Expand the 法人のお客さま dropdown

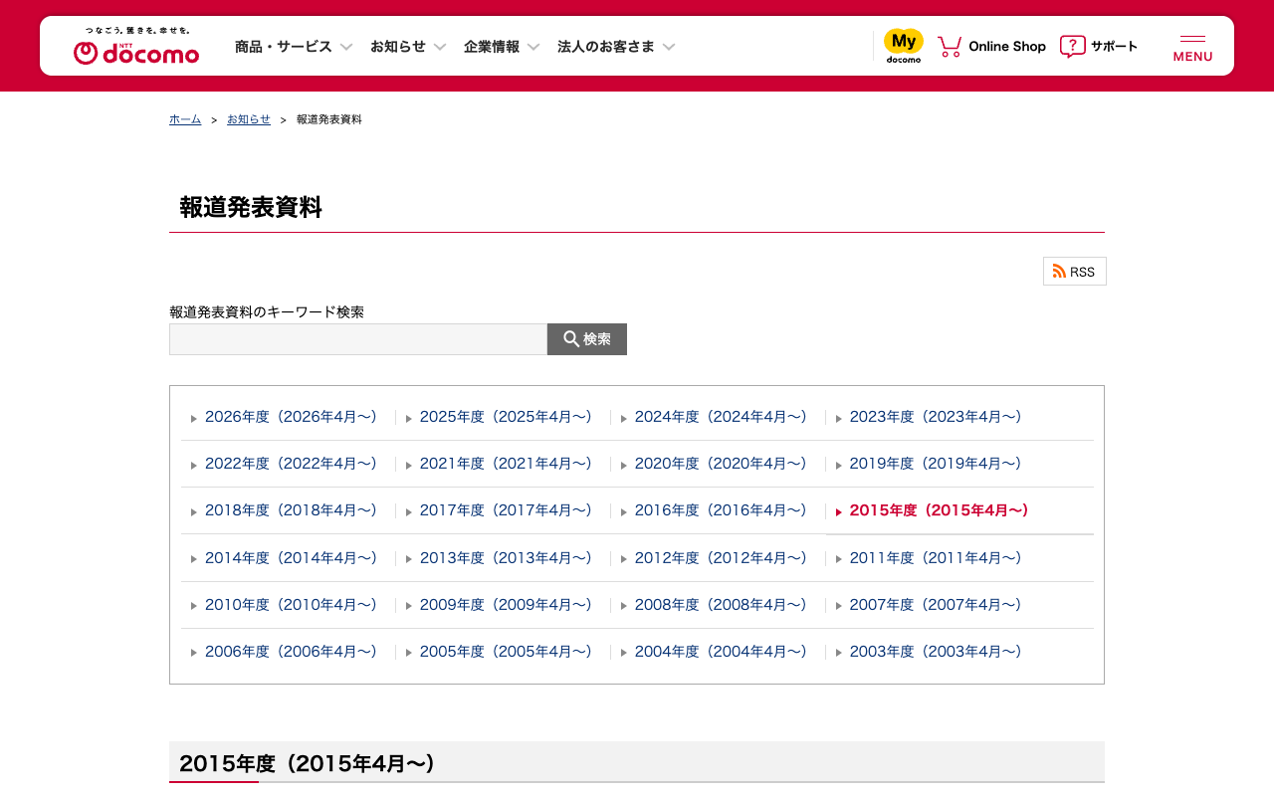pyautogui.click(x=616, y=46)
